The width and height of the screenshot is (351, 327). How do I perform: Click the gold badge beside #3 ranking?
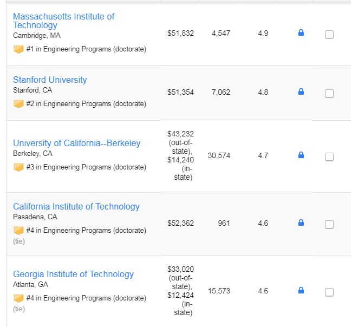pyautogui.click(x=18, y=167)
